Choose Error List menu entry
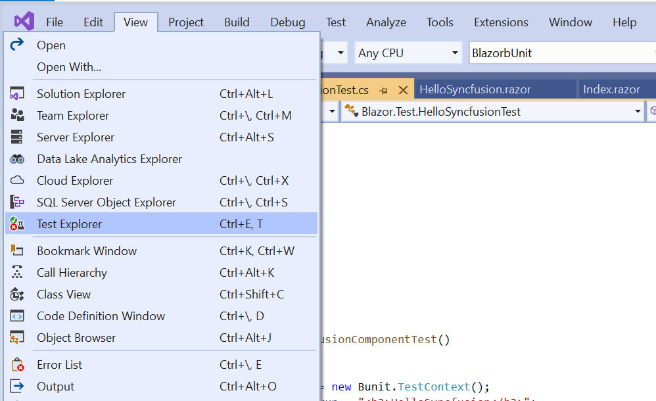 coord(161,365)
